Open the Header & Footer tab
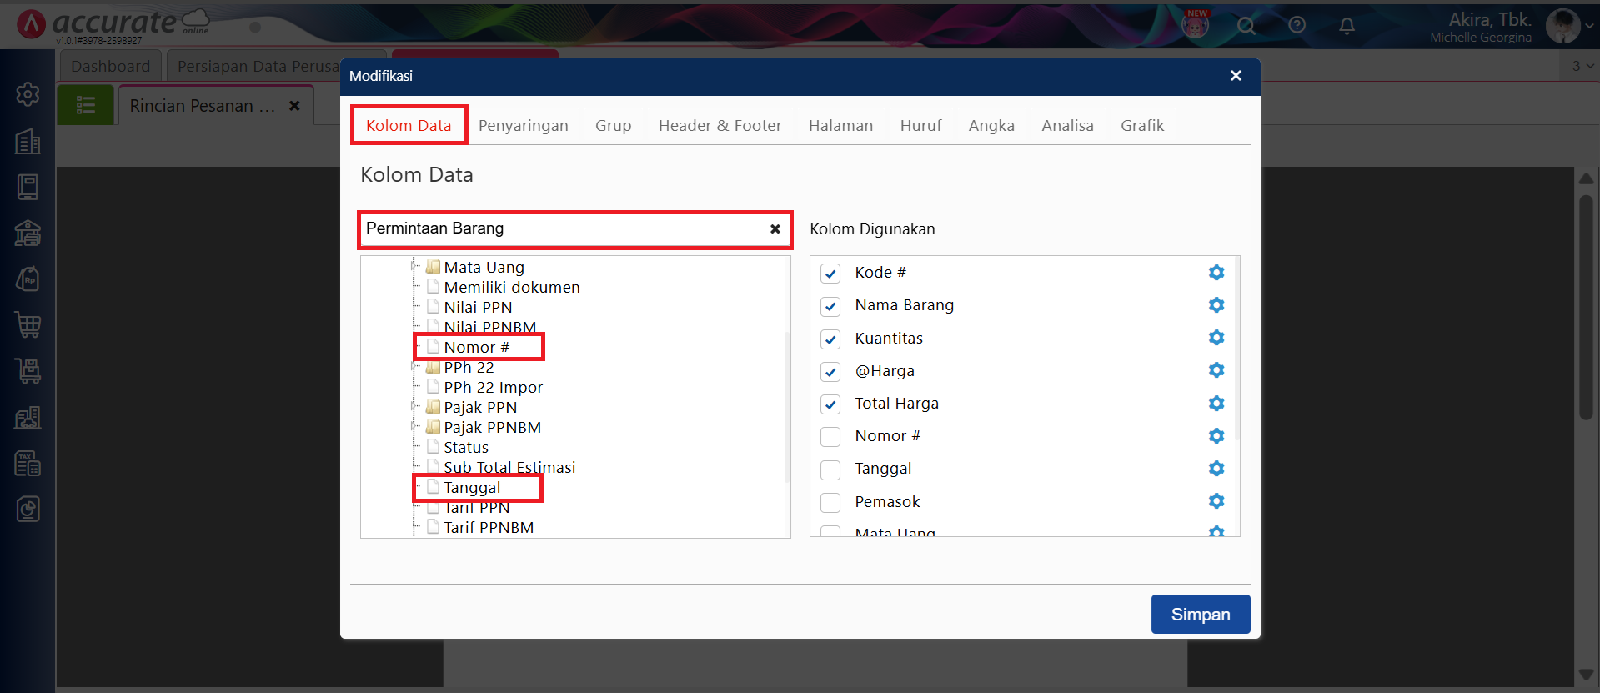Screen dimensions: 1600x693 point(720,126)
